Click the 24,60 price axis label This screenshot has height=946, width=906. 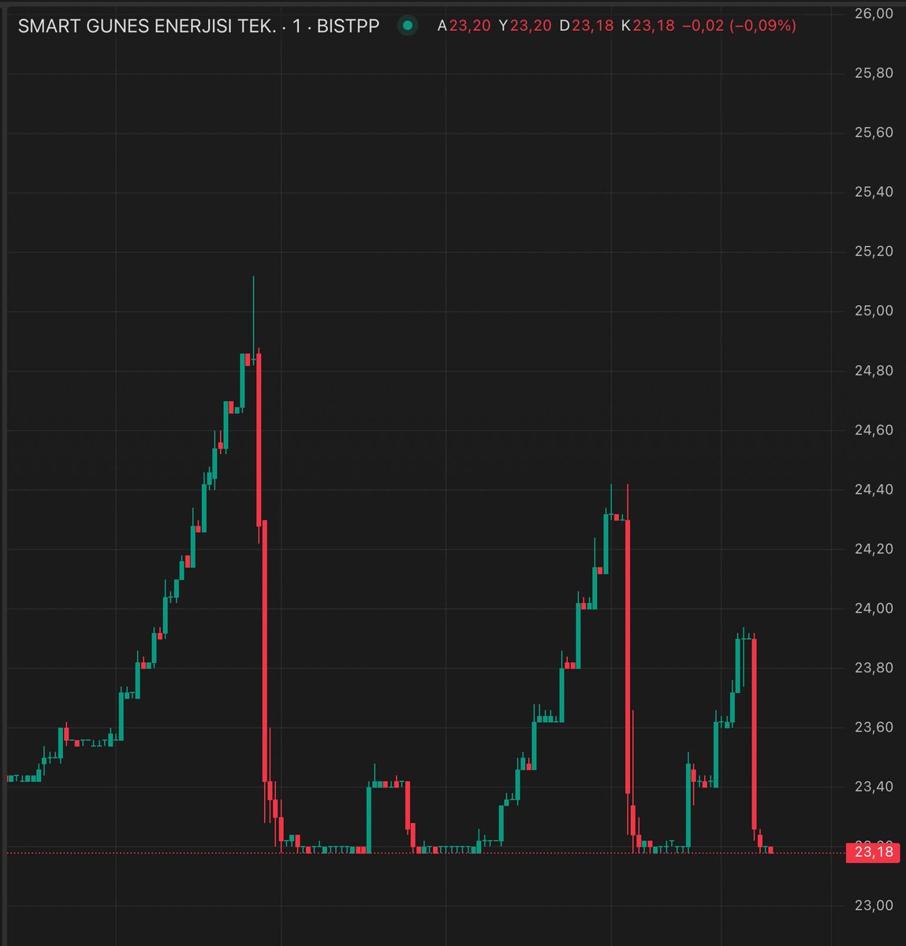click(874, 430)
